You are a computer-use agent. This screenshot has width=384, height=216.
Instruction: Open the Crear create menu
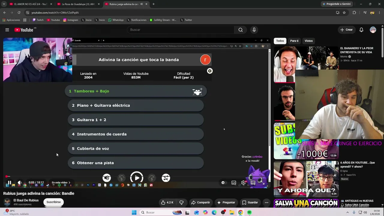coord(346,30)
